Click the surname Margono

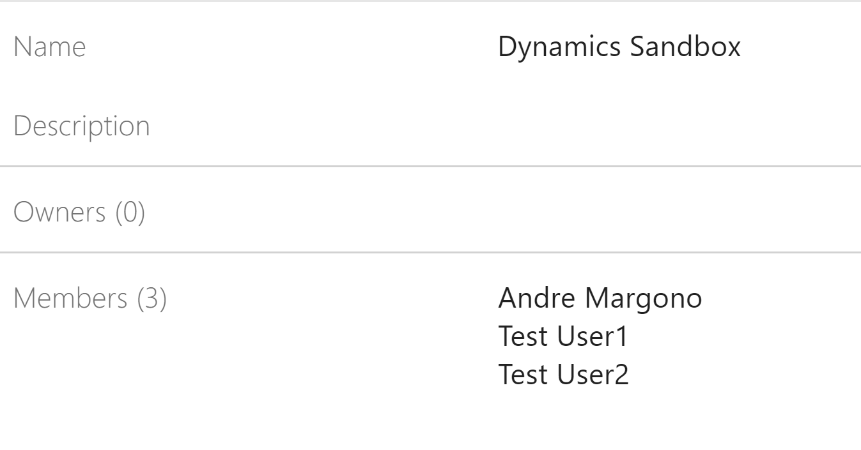(643, 298)
